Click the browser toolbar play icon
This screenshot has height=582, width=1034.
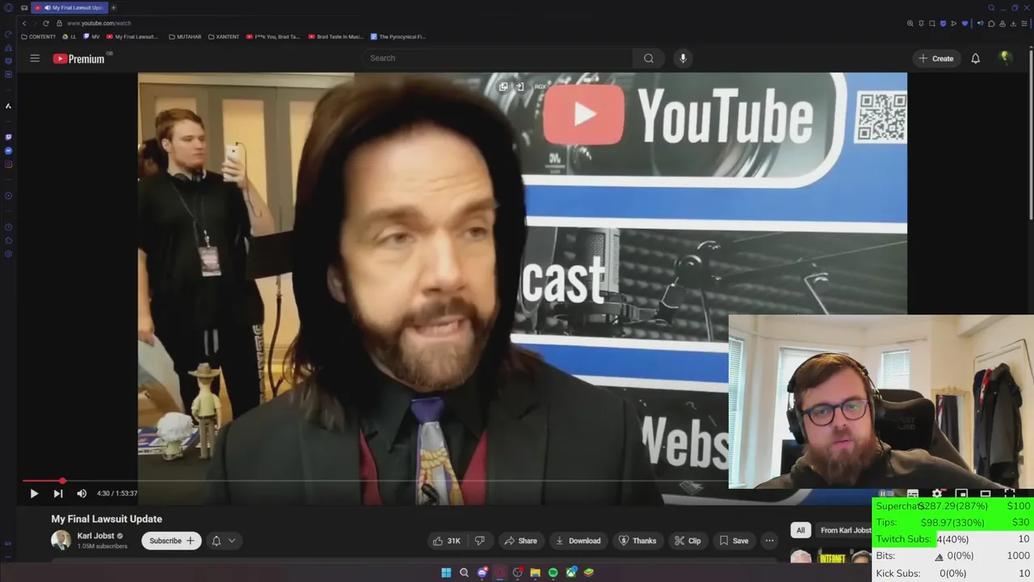click(x=954, y=23)
